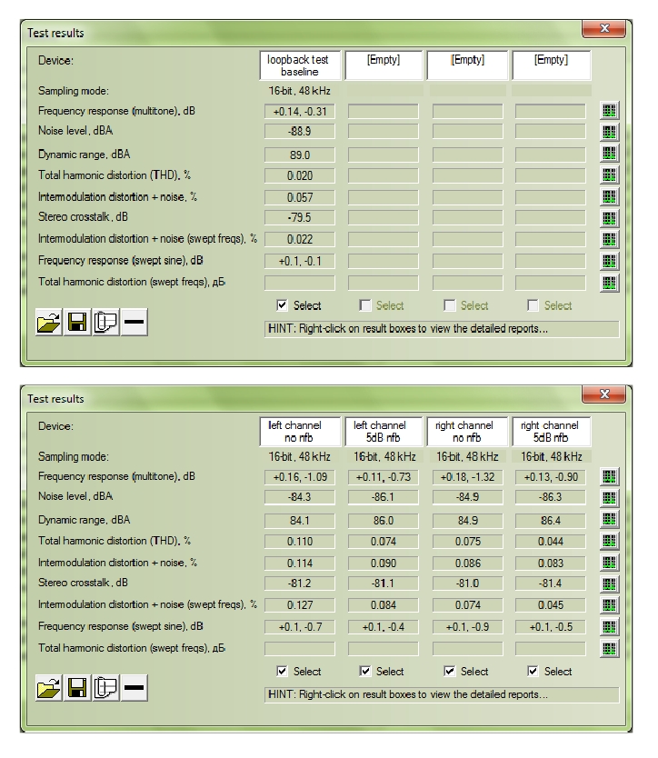Open Noise level graph in top window
The width and height of the screenshot is (658, 758).
pyautogui.click(x=609, y=132)
